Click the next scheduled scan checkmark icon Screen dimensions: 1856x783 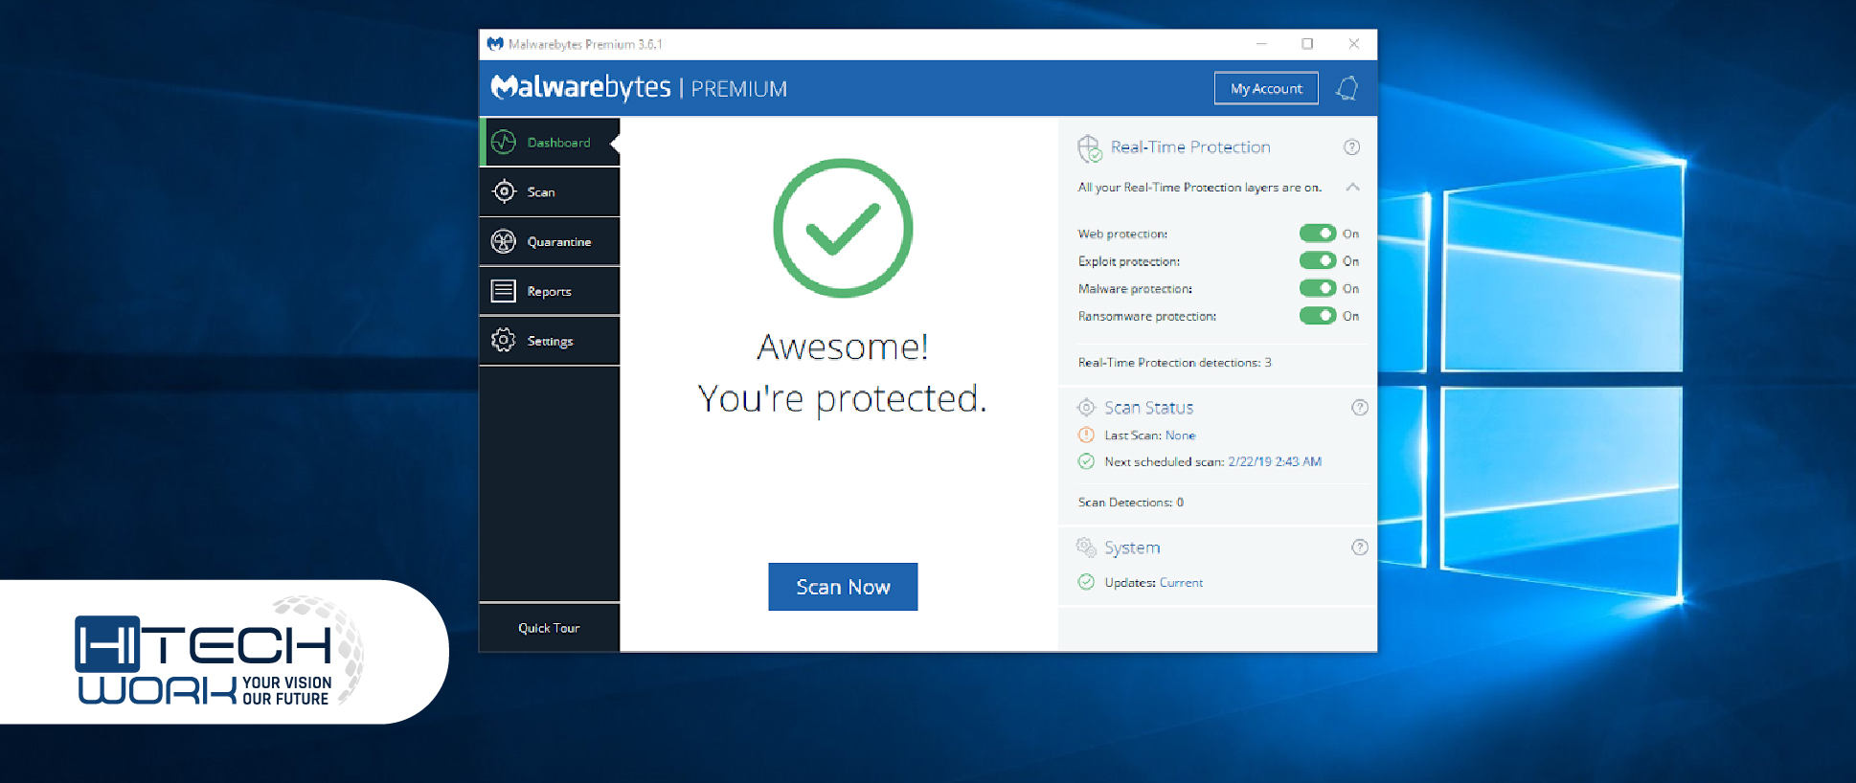[x=1086, y=461]
